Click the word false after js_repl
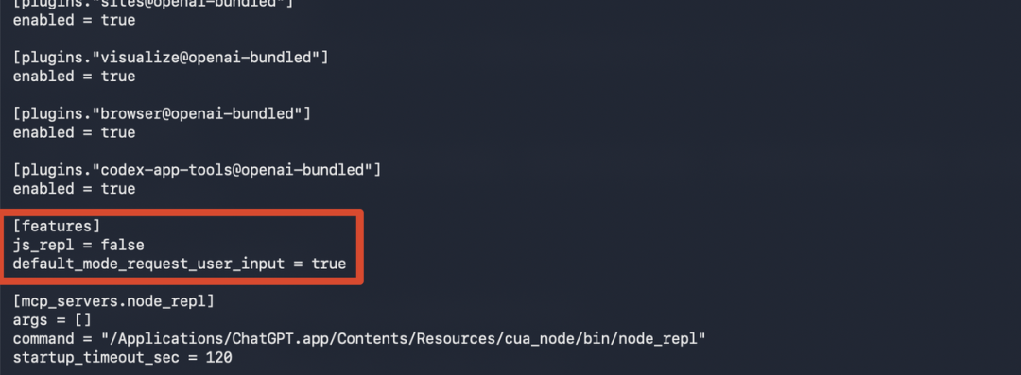Screen dimensions: 1021x375 [122, 245]
